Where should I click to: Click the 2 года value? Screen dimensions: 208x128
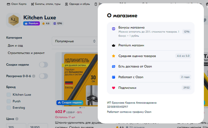coord(185,77)
